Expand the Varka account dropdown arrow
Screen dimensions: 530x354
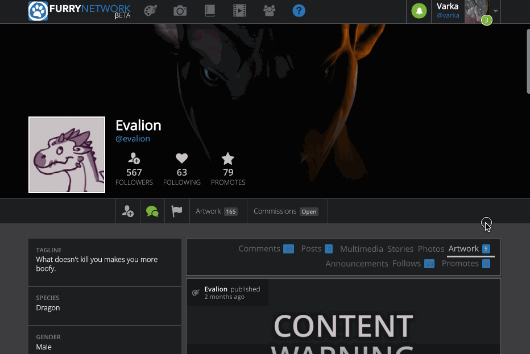(x=496, y=11)
